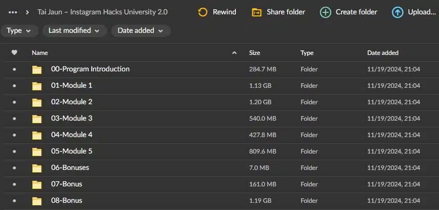This screenshot has height=210, width=439.
Task: Click the Folder type cell for 06-Bonuses
Action: point(309,168)
